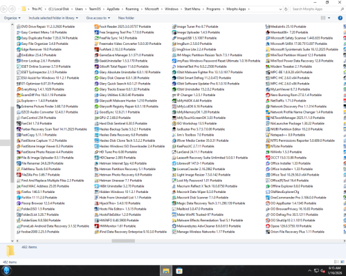Click the Malwarebytes AdwCleaner shortcut icon

[174, 226]
